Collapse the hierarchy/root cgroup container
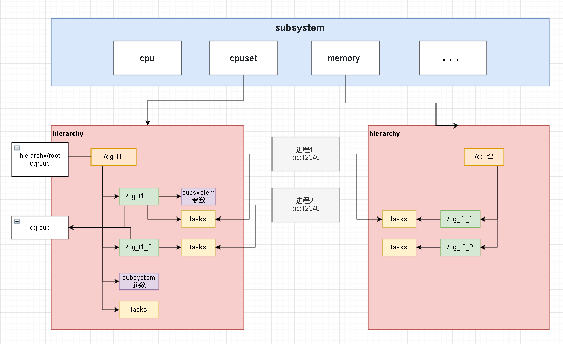The width and height of the screenshot is (563, 344). [x=17, y=148]
